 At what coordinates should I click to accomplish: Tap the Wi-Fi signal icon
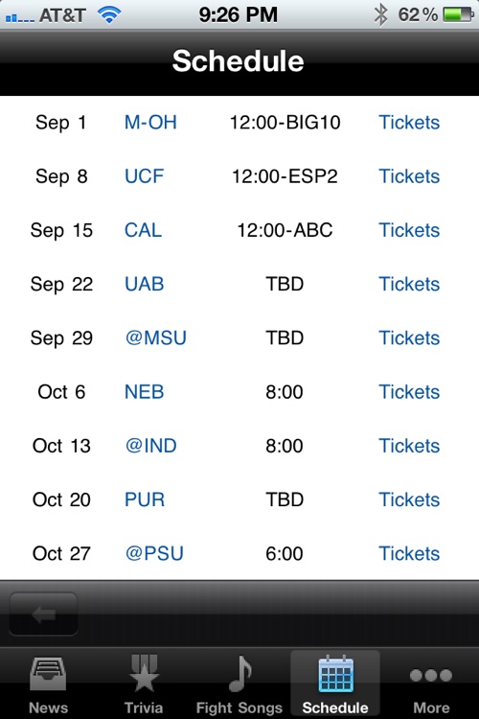[109, 14]
